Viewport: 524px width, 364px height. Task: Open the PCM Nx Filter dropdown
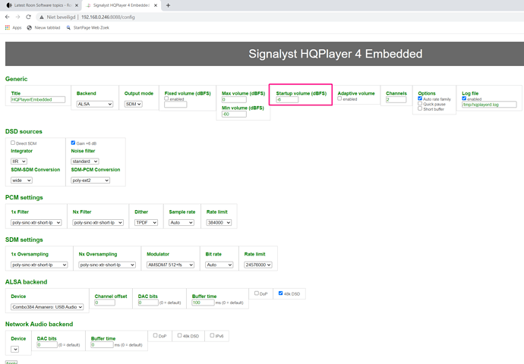[x=98, y=222]
